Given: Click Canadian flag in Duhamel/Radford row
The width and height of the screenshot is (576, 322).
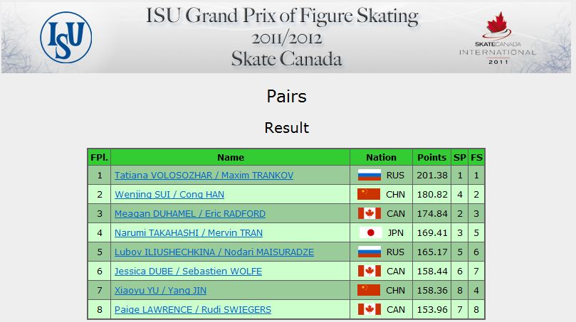Looking at the screenshot, I should coord(370,213).
